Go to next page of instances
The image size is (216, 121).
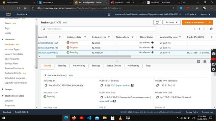click(x=204, y=29)
